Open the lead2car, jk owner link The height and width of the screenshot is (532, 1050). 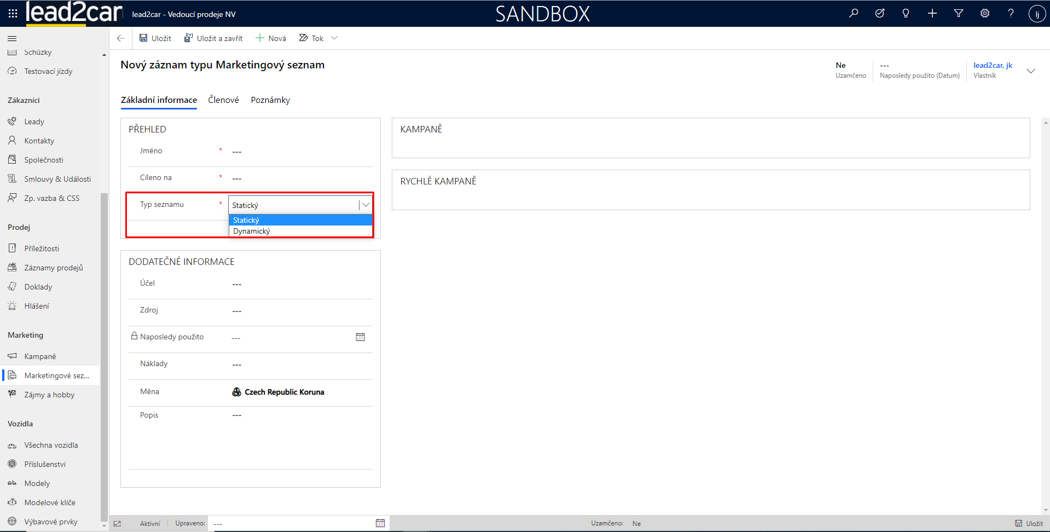point(993,66)
